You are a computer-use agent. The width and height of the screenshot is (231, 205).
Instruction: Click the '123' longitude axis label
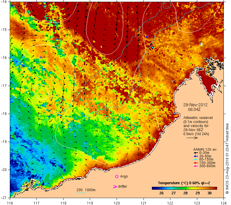pos(197,203)
